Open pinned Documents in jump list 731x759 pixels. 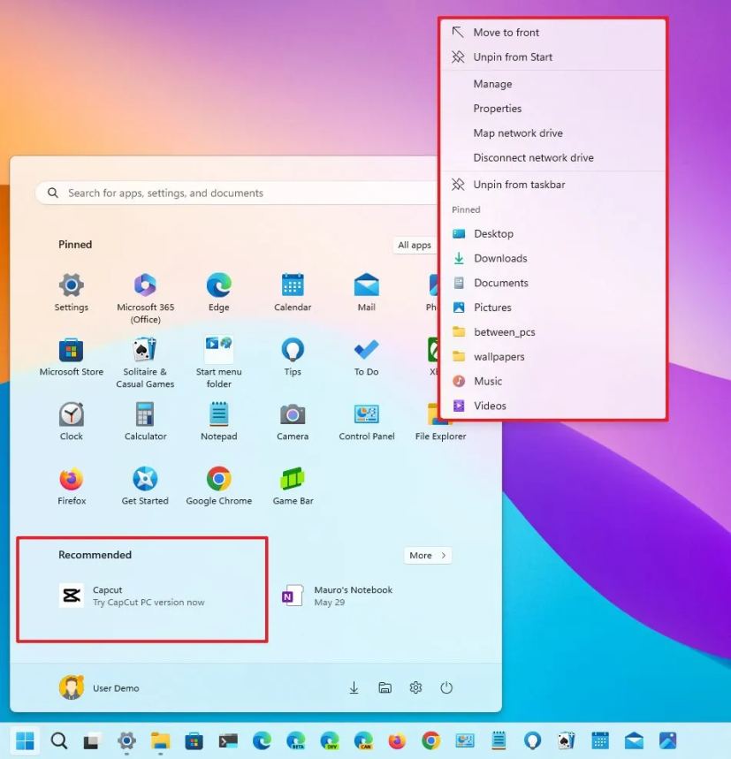click(x=552, y=283)
